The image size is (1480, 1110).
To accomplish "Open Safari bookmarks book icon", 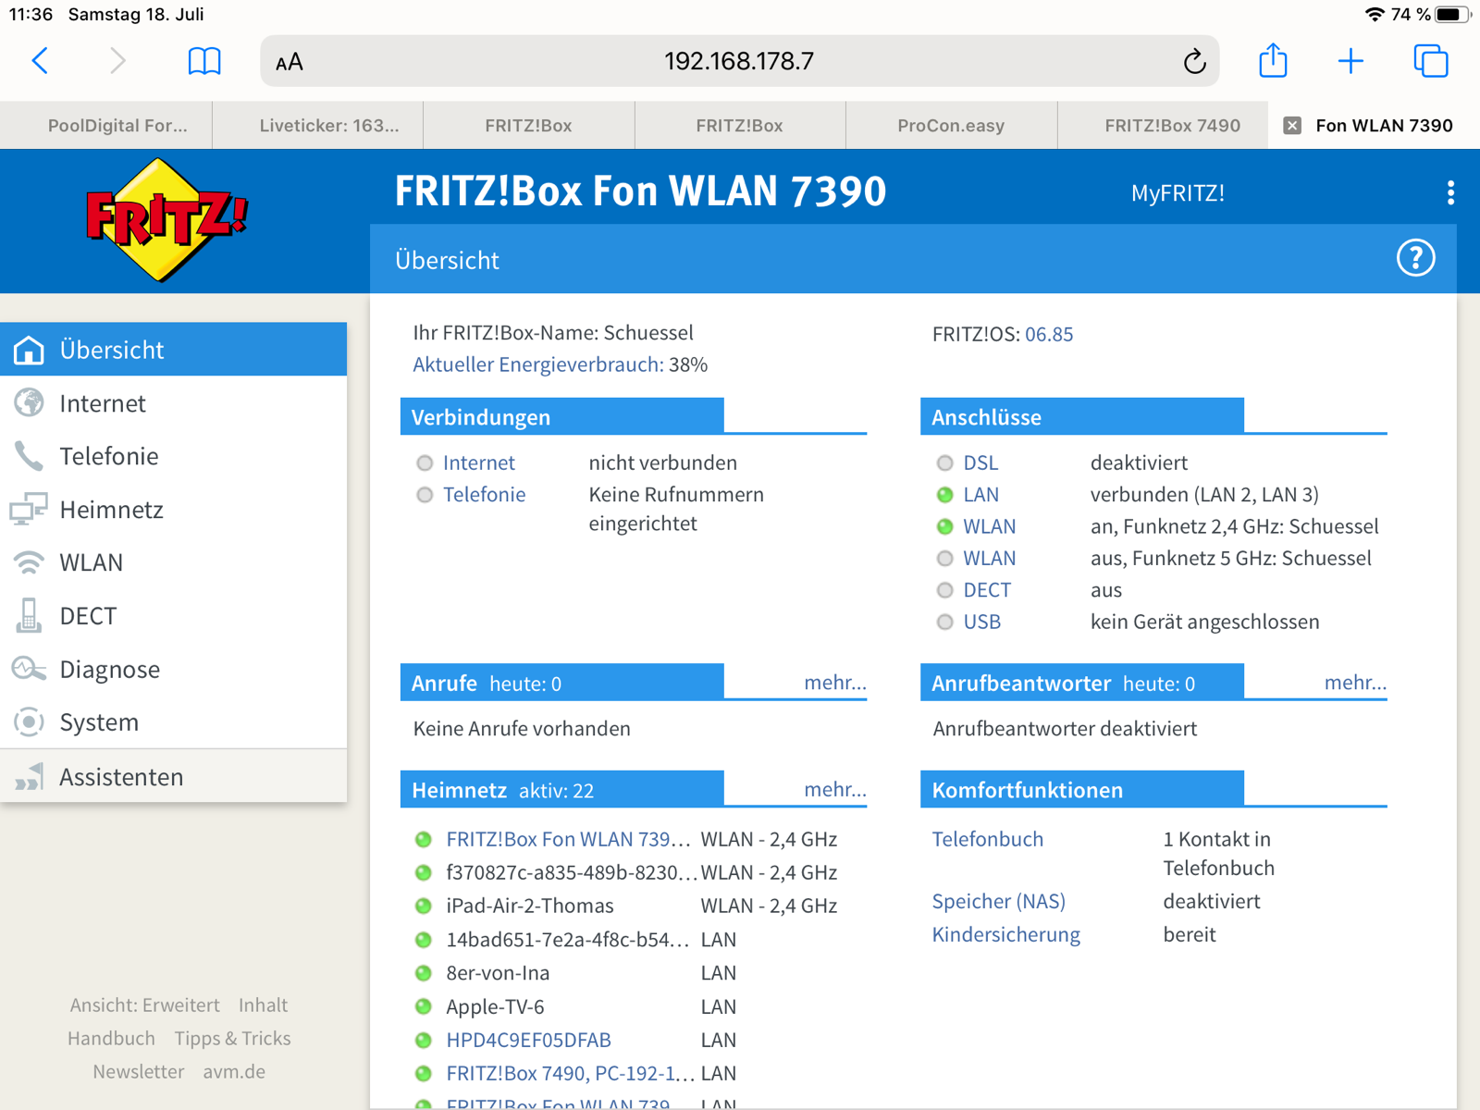I will pos(204,61).
